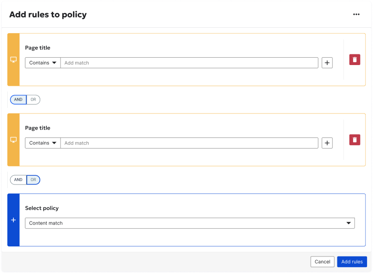373x274 pixels.
Task: Focus the first Add match input field
Action: tap(189, 63)
